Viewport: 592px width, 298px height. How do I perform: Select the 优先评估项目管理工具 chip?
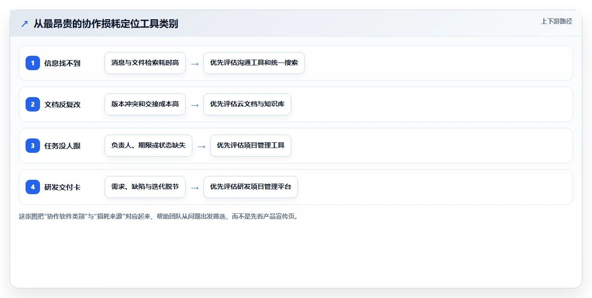point(251,146)
